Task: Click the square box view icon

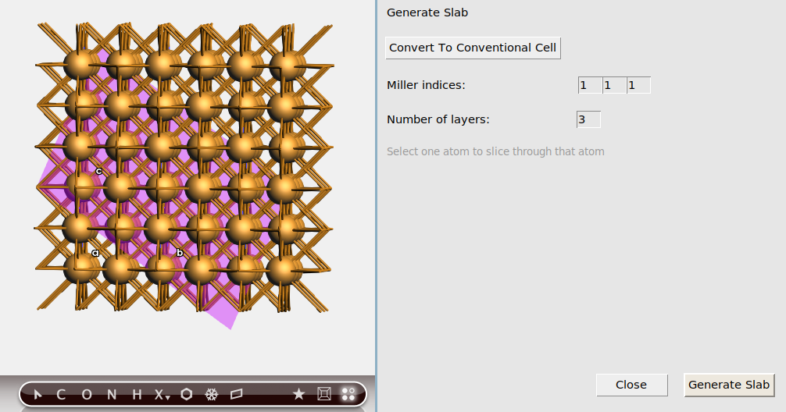Action: 323,395
